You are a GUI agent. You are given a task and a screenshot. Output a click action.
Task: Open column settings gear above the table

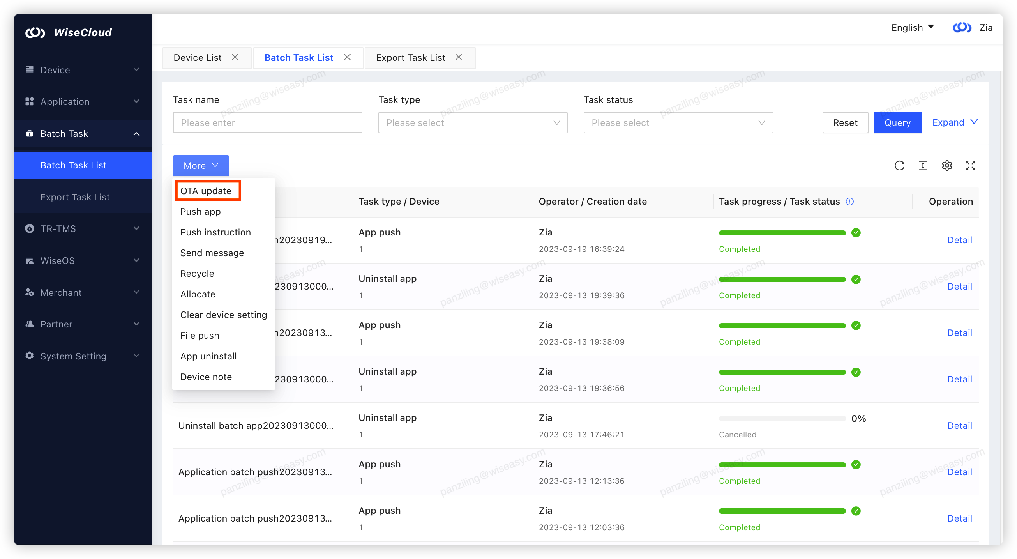point(947,166)
